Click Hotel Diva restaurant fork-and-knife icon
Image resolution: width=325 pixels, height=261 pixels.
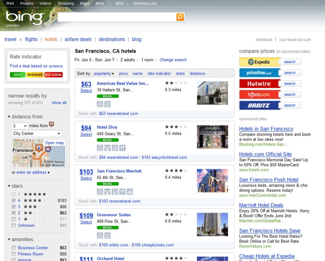coord(122,148)
